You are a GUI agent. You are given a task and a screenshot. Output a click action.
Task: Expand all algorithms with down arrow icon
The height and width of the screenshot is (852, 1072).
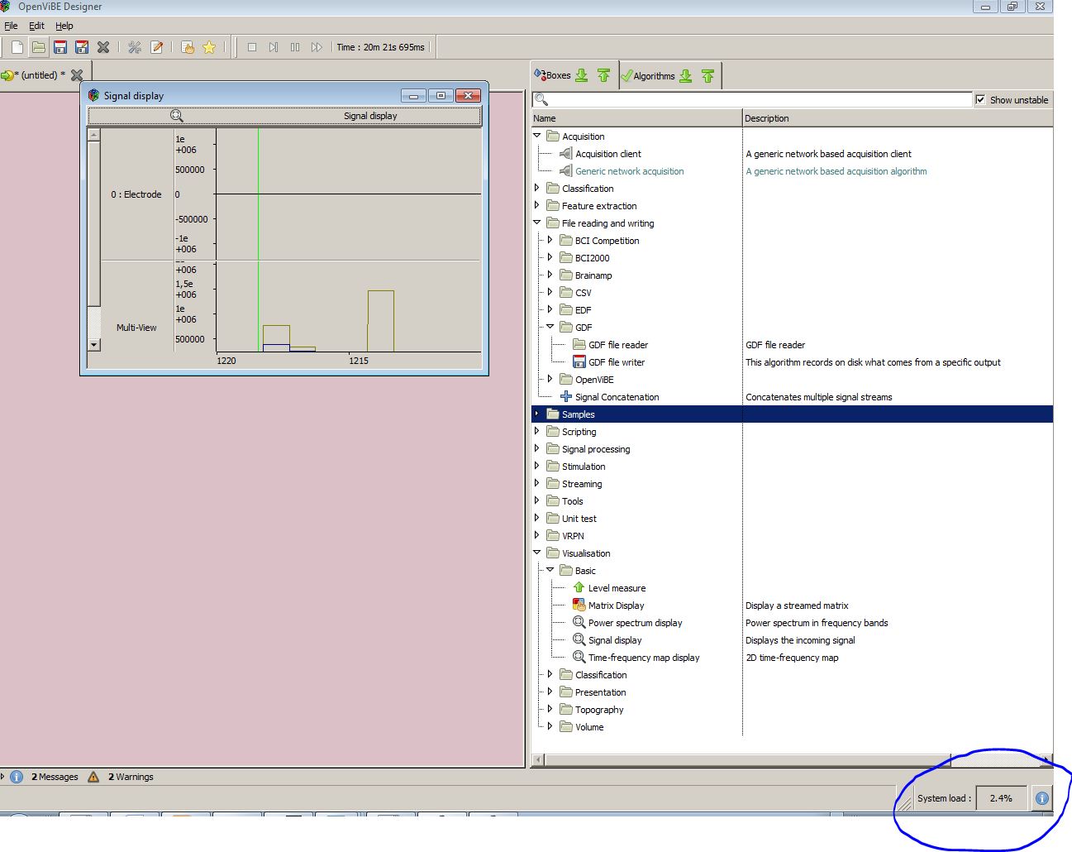click(x=686, y=76)
